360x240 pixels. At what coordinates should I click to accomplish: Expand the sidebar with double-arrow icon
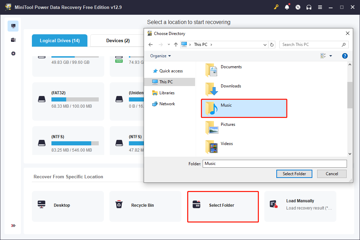[13, 226]
